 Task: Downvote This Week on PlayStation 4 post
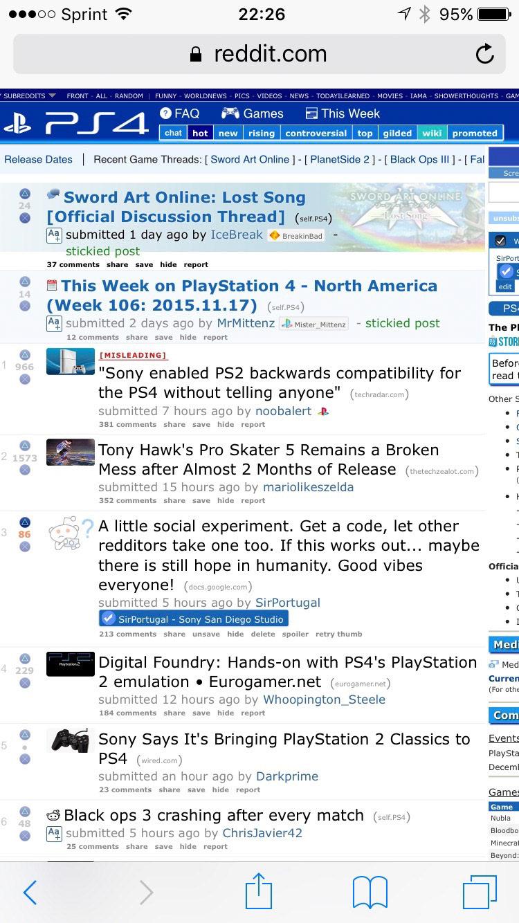(25, 306)
